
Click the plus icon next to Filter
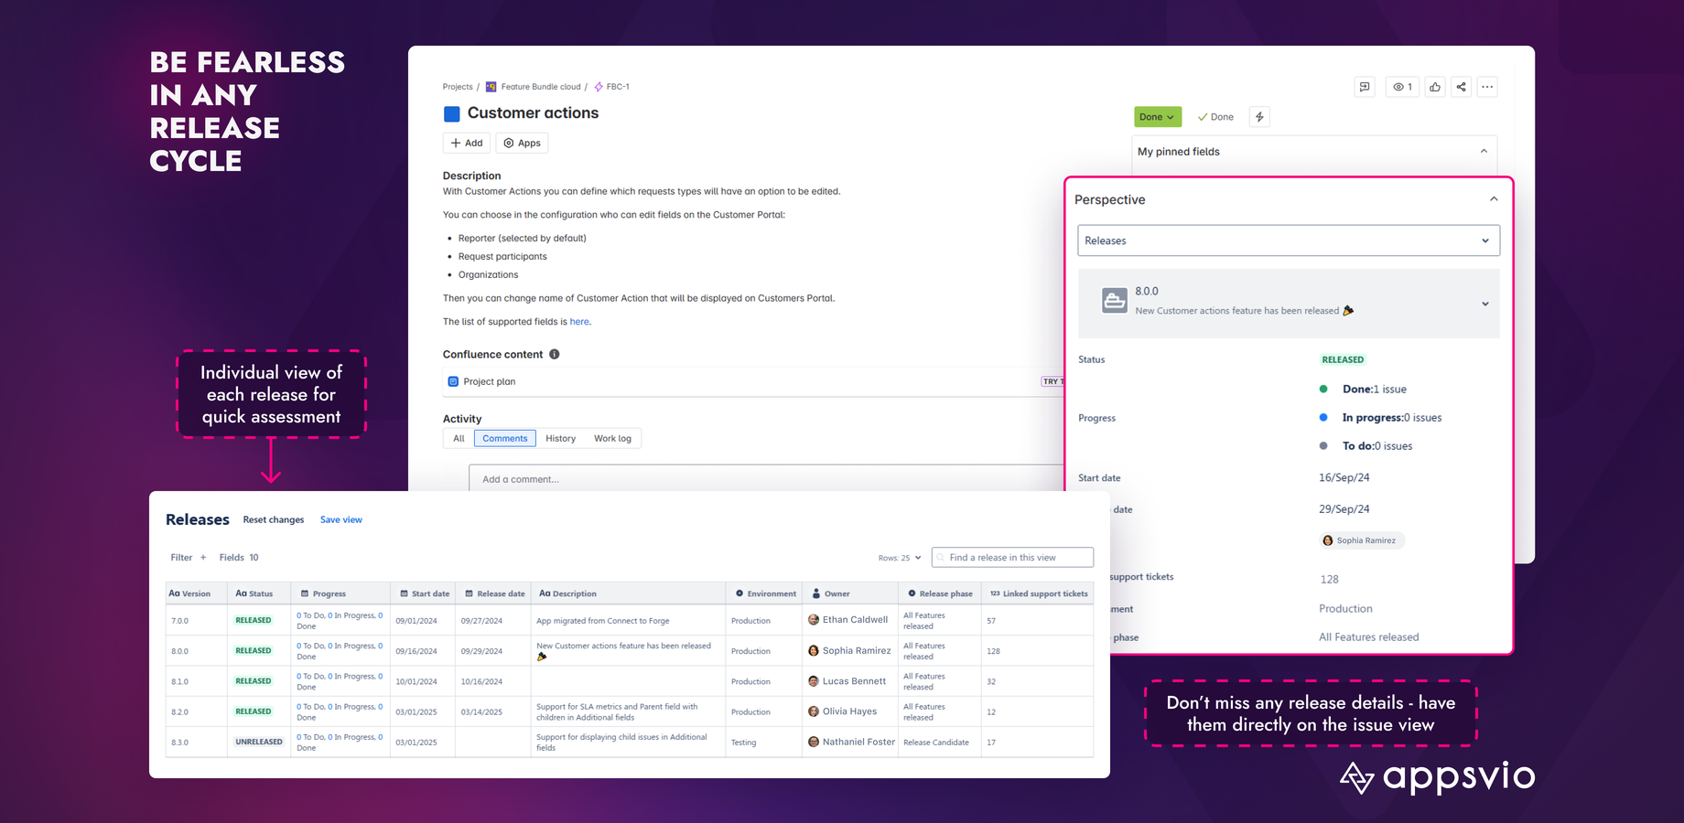[x=203, y=557]
